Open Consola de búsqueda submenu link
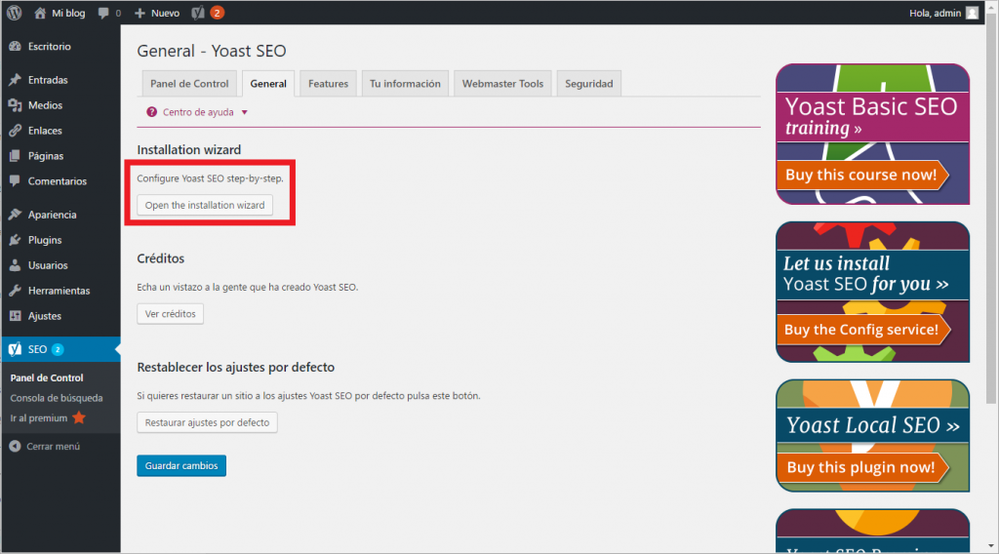 pos(56,398)
